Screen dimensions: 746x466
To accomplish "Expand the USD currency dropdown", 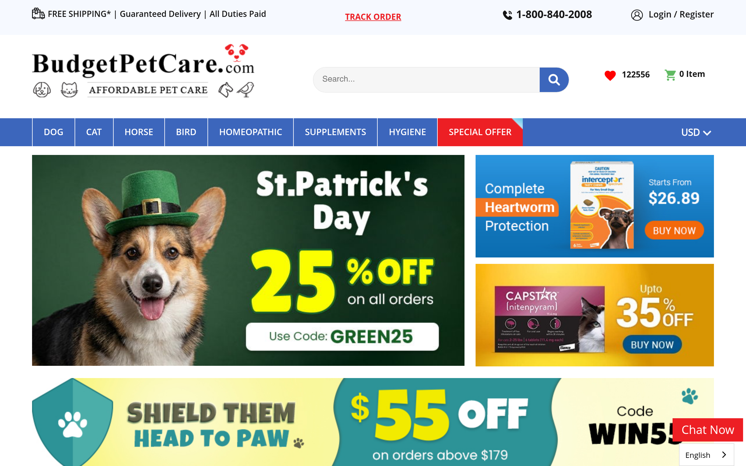I will pyautogui.click(x=696, y=132).
